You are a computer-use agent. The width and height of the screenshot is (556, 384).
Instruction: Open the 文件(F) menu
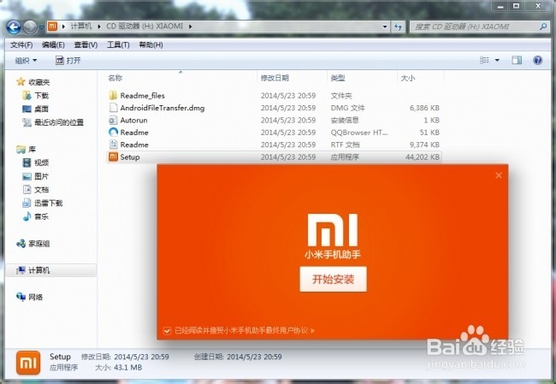click(x=21, y=45)
